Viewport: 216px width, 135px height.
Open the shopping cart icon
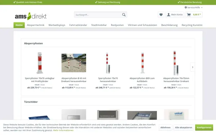pyautogui.click(x=189, y=15)
